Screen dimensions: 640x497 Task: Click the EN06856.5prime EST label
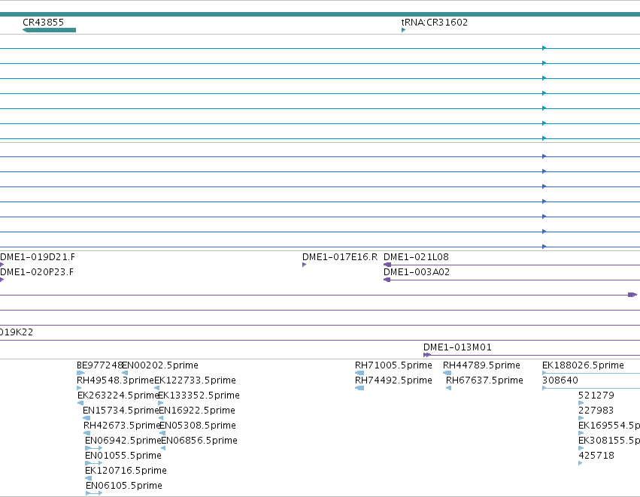[199, 441]
